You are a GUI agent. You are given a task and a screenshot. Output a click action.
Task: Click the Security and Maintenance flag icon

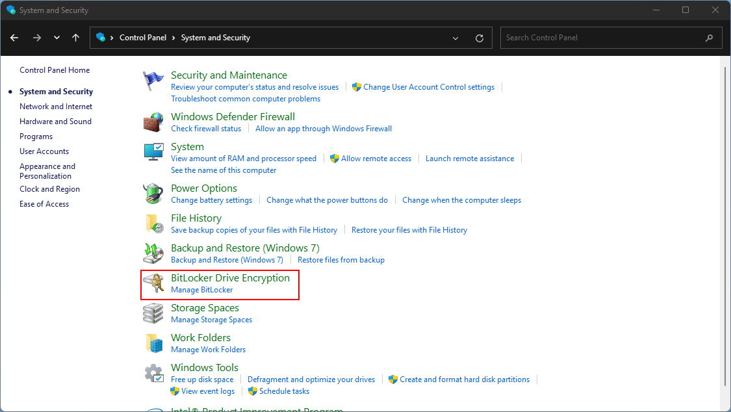click(x=153, y=81)
